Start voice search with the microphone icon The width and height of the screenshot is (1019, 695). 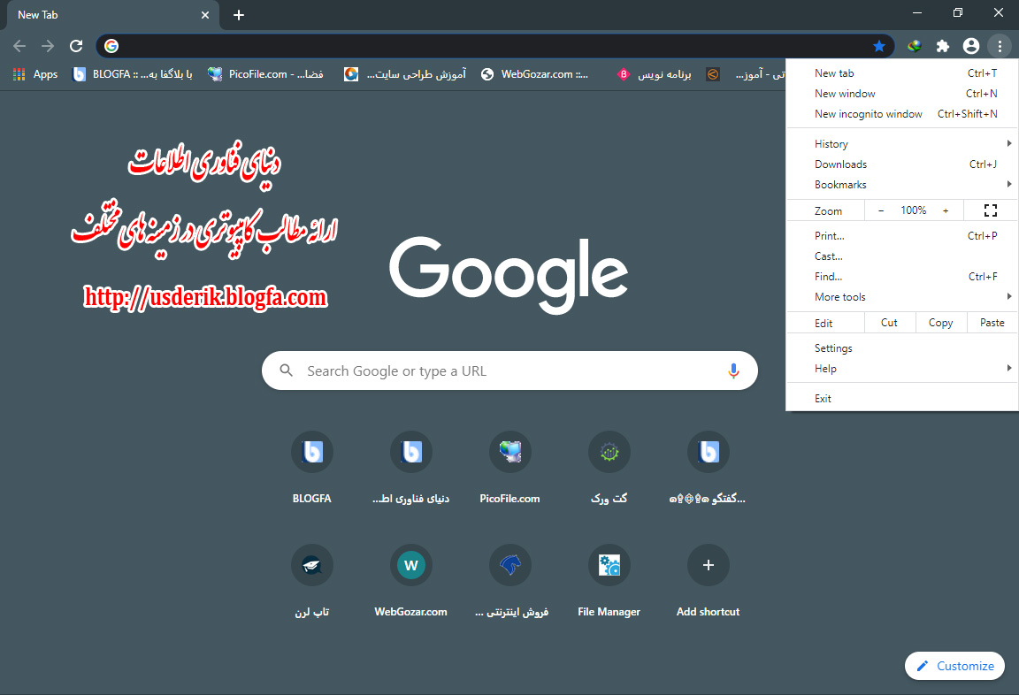pyautogui.click(x=733, y=370)
